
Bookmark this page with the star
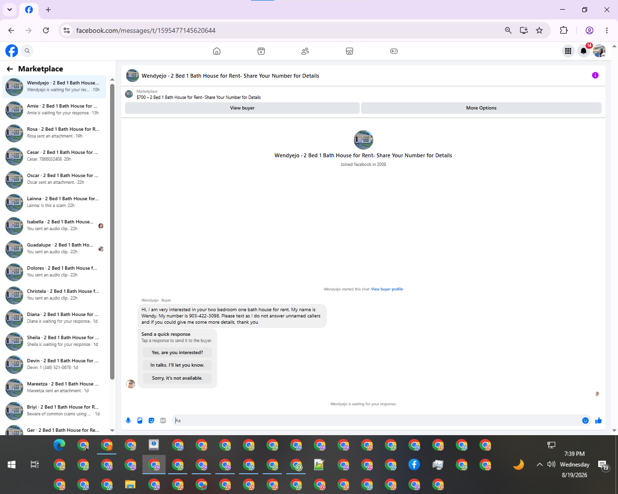pos(539,30)
